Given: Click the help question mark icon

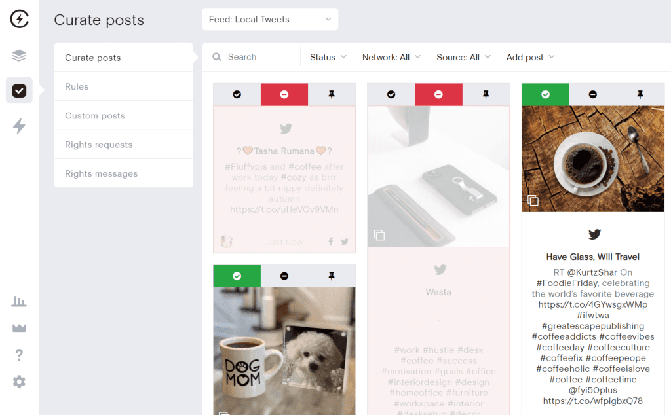Looking at the screenshot, I should (19, 354).
